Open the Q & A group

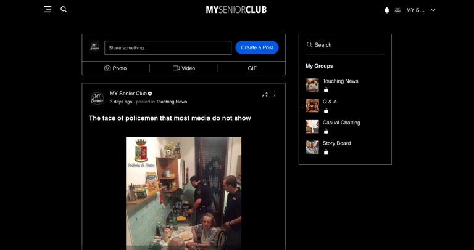[x=330, y=102]
